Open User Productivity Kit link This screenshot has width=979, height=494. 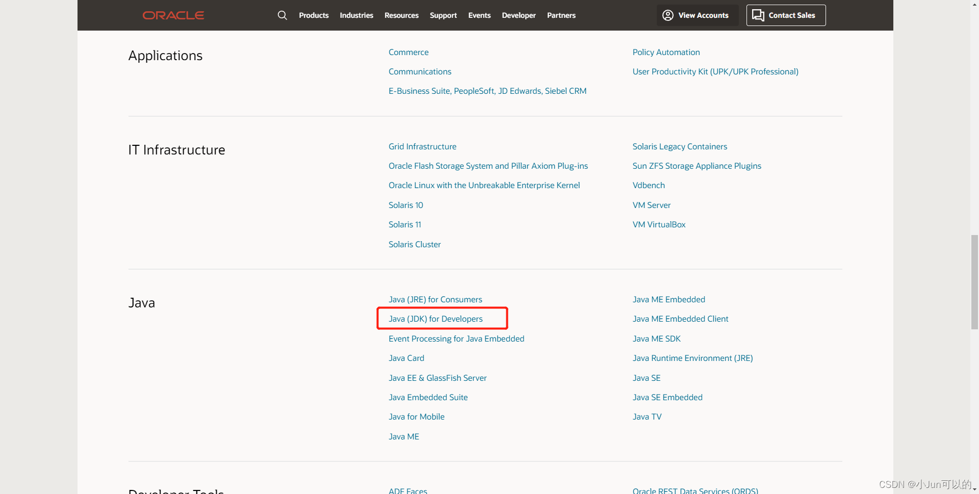[715, 71]
